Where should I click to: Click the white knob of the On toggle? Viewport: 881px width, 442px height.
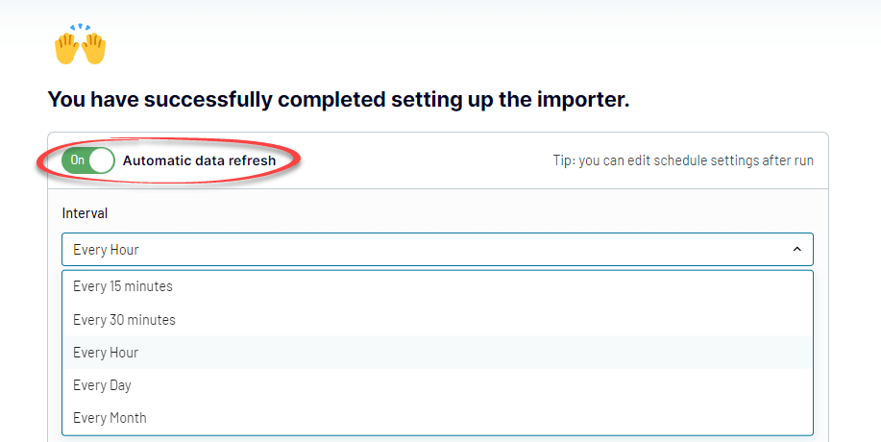pyautogui.click(x=102, y=160)
